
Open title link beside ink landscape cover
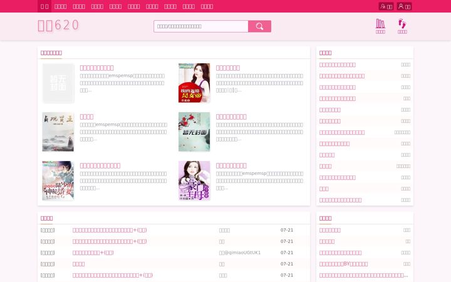[86, 117]
